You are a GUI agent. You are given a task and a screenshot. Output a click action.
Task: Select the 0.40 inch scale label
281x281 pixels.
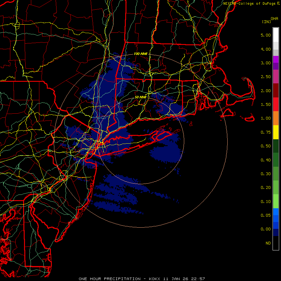pyautogui.click(x=266, y=160)
